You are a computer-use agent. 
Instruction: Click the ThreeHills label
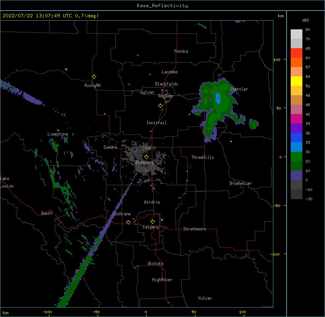(x=202, y=157)
